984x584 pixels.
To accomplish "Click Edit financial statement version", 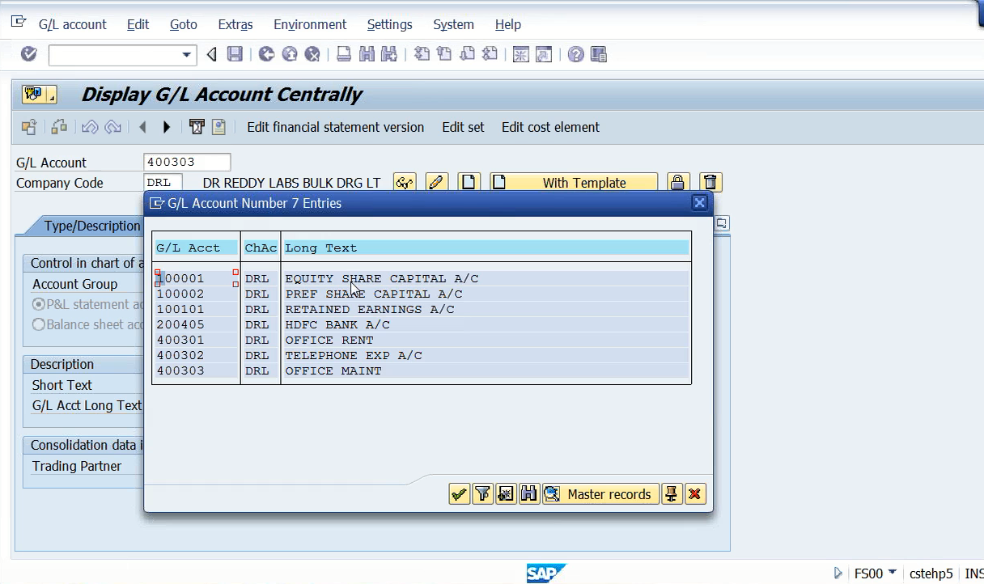I will click(335, 127).
